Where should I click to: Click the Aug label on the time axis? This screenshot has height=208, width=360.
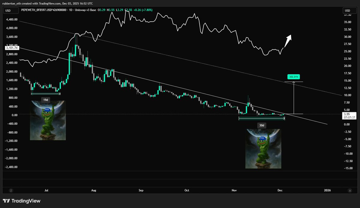[94, 190]
